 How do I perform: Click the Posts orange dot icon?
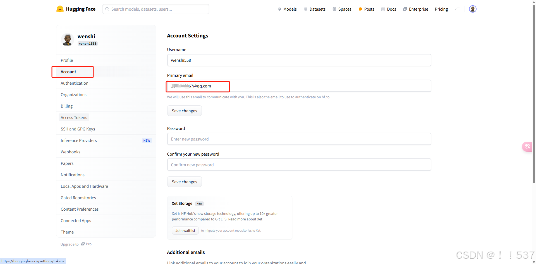pyautogui.click(x=360, y=9)
